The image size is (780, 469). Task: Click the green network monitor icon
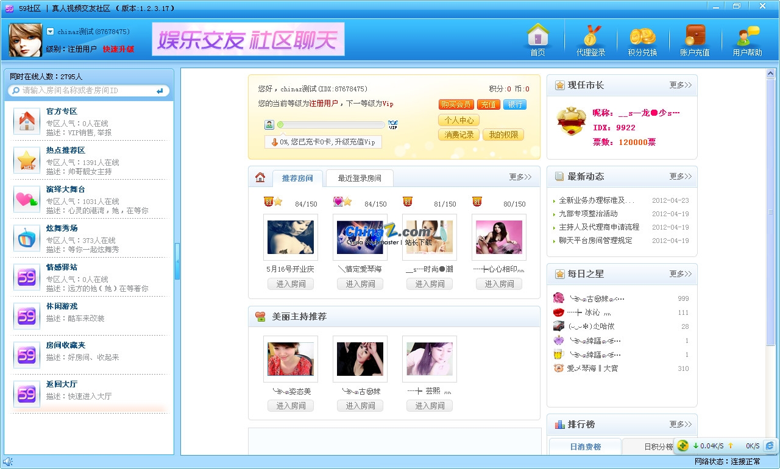click(683, 446)
